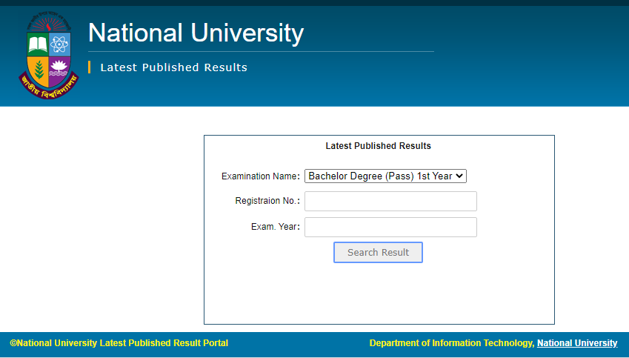Screen dimensions: 629x358
Task: Click the 'Latest Published Results' header subtitle
Action: [x=173, y=67]
